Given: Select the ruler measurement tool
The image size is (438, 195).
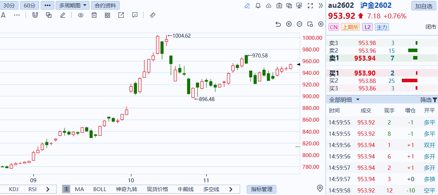Looking at the screenshot, I should click(x=153, y=15).
